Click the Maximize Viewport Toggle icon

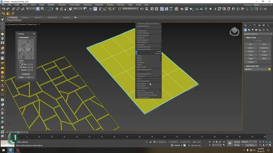coord(270,145)
